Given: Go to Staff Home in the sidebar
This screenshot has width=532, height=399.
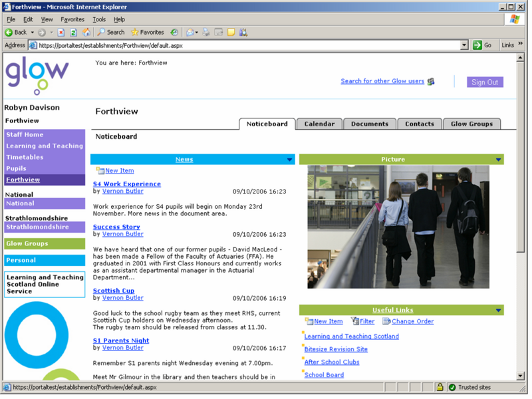Looking at the screenshot, I should point(45,135).
